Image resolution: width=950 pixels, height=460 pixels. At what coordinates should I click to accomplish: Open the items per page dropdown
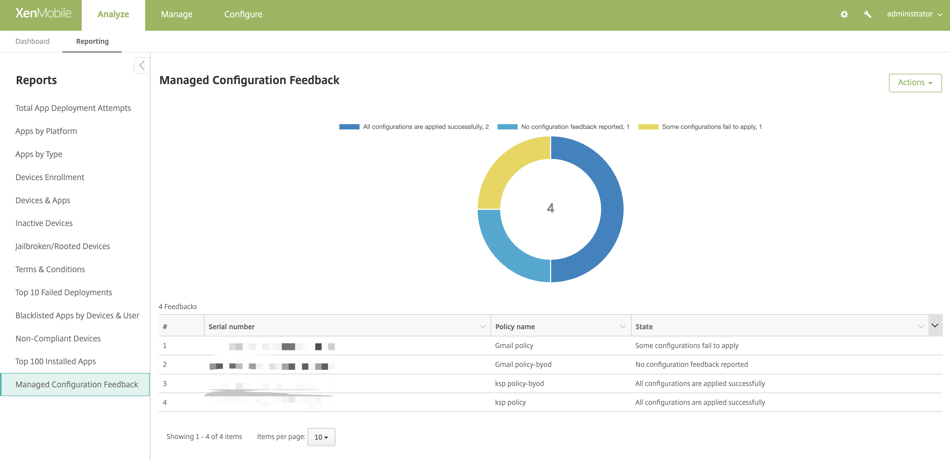click(321, 437)
